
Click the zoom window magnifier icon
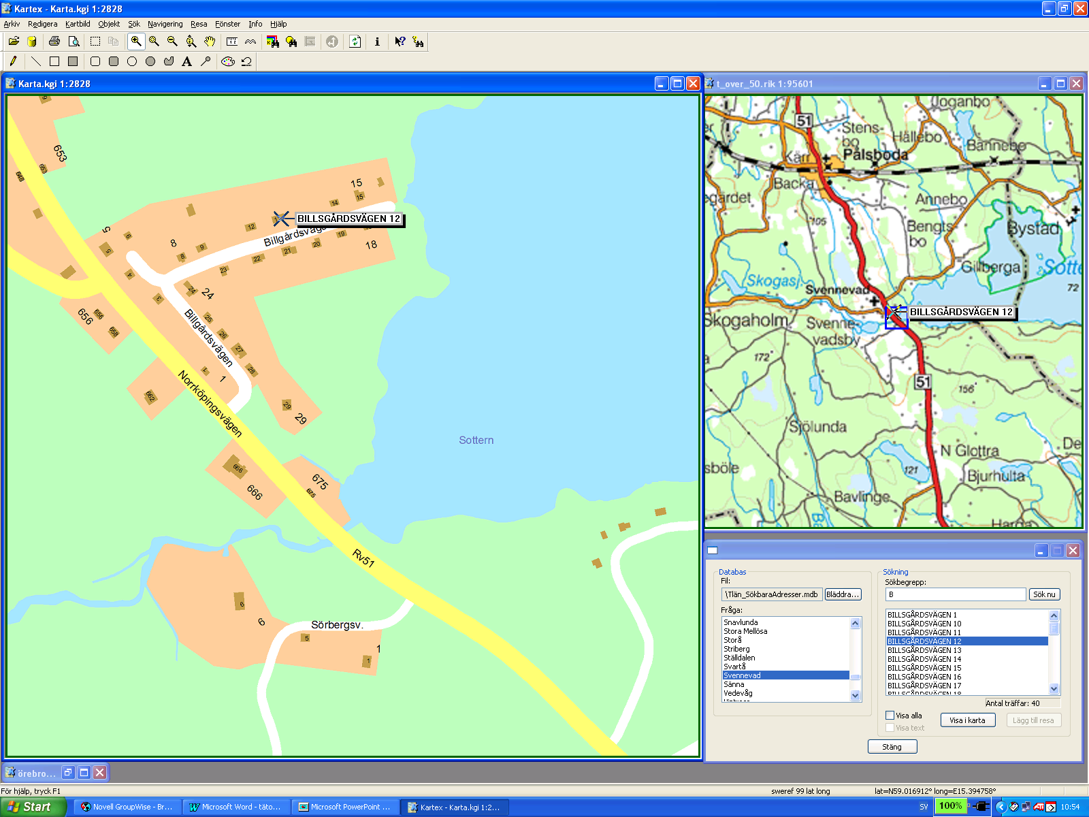pyautogui.click(x=155, y=42)
